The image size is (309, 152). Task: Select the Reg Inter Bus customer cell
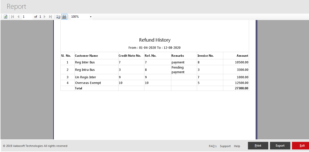click(96, 62)
